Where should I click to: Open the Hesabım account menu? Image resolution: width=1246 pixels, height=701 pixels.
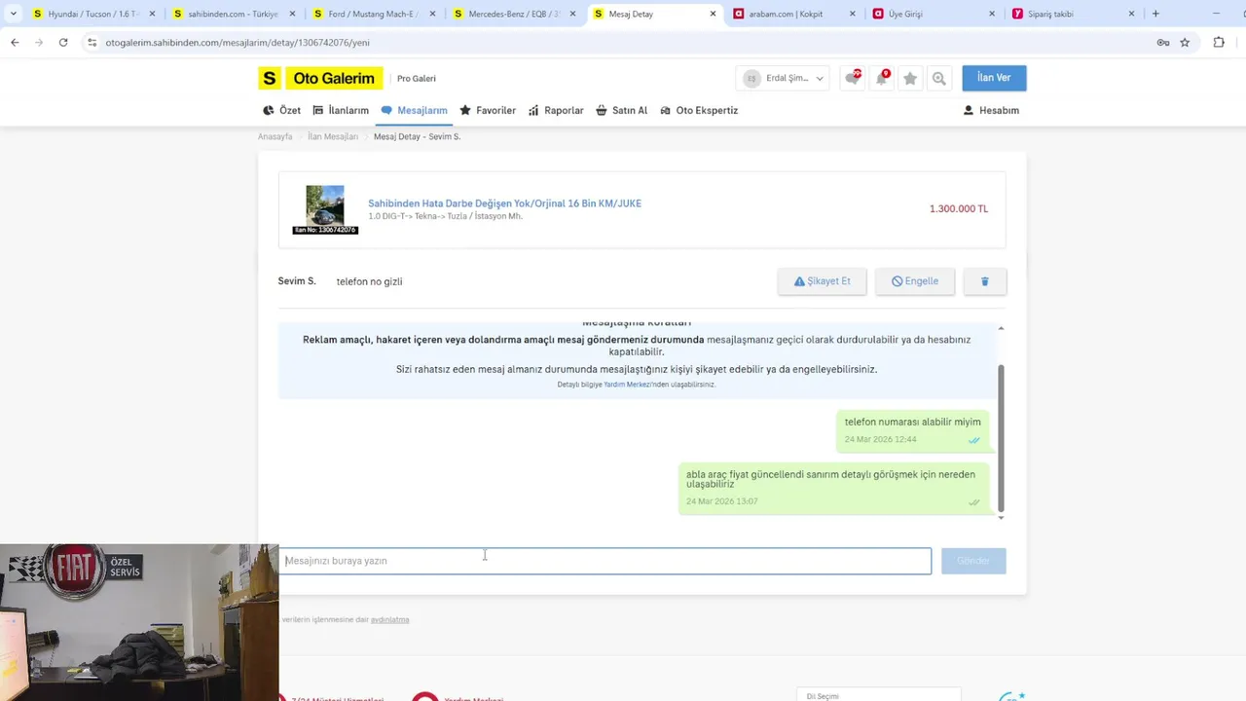pyautogui.click(x=991, y=110)
